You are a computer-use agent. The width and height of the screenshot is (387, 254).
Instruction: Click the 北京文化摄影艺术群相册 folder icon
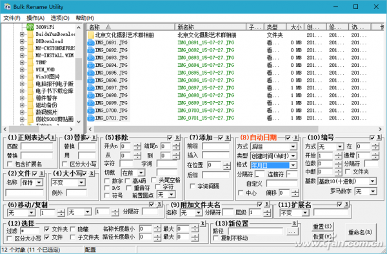tap(91, 35)
